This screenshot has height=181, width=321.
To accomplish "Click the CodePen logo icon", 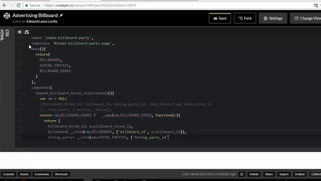I will [x=7, y=16].
